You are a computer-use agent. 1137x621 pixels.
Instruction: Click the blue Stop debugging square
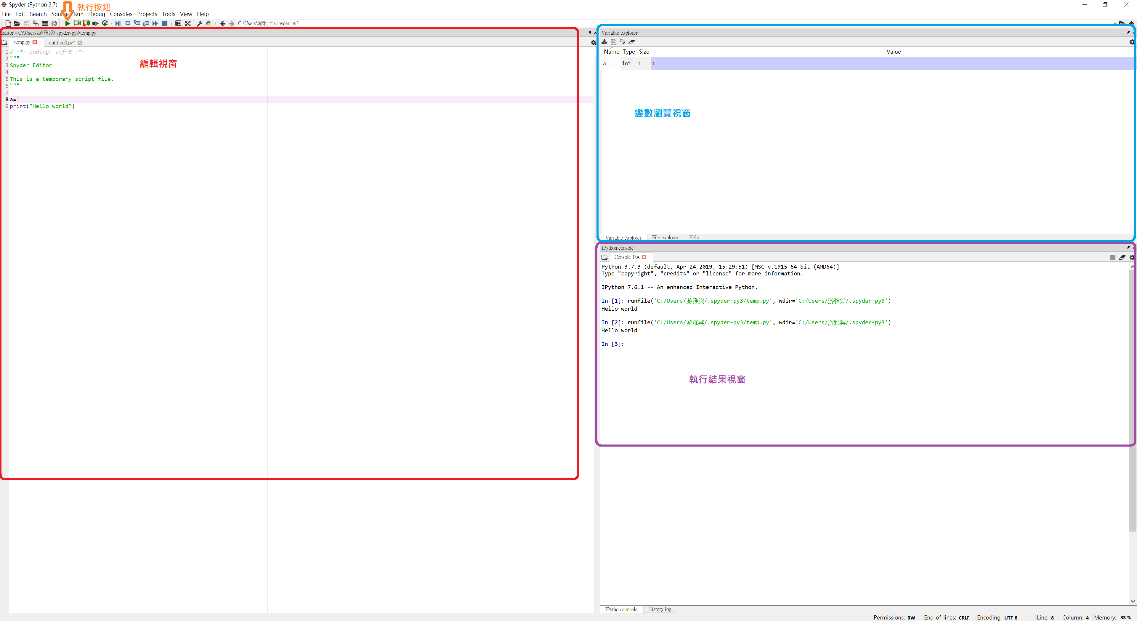click(x=165, y=23)
